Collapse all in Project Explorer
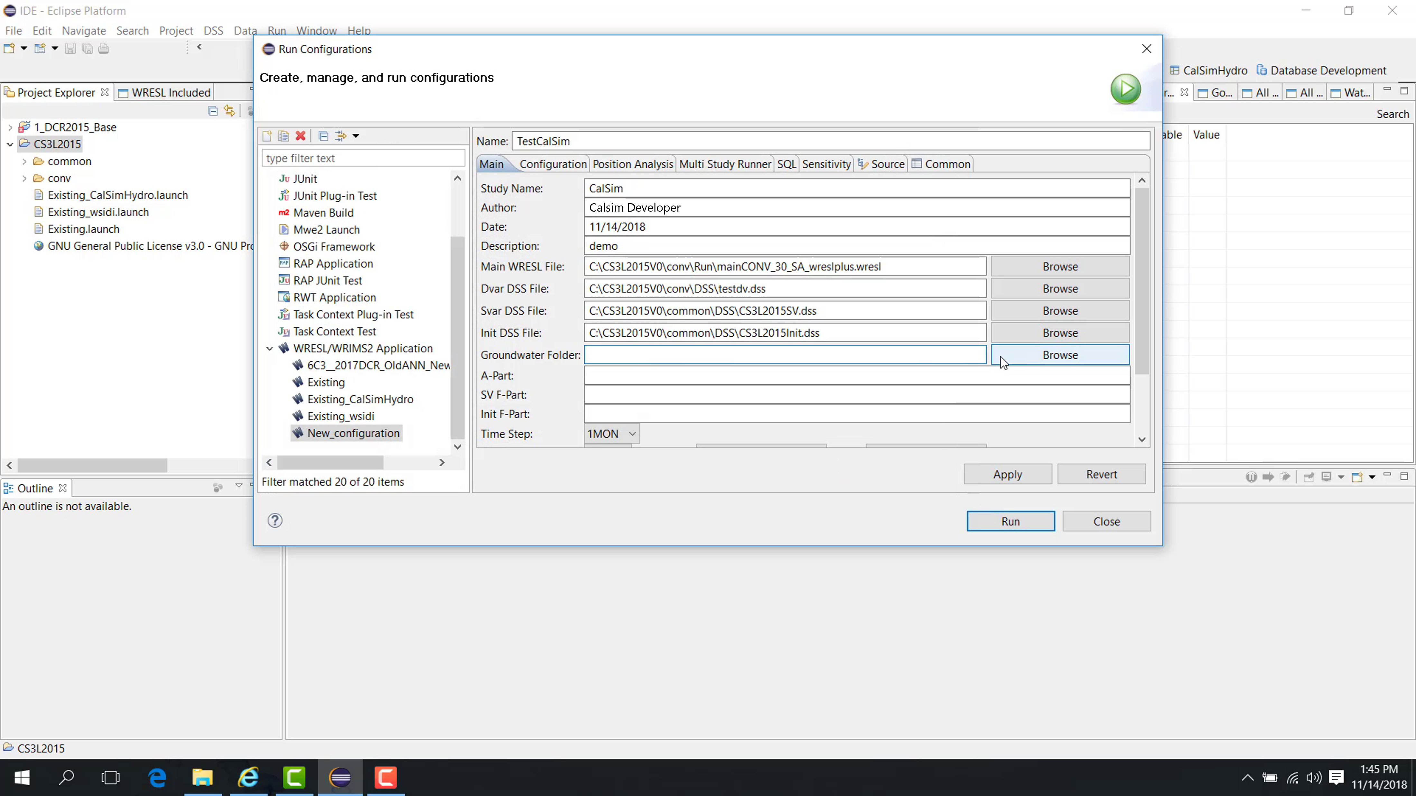The width and height of the screenshot is (1416, 796). (213, 111)
